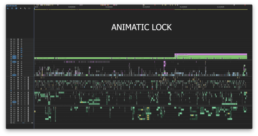The height and width of the screenshot is (136, 258).
Task: Jump ruler to 01:20:00:00
Action: (183, 7)
